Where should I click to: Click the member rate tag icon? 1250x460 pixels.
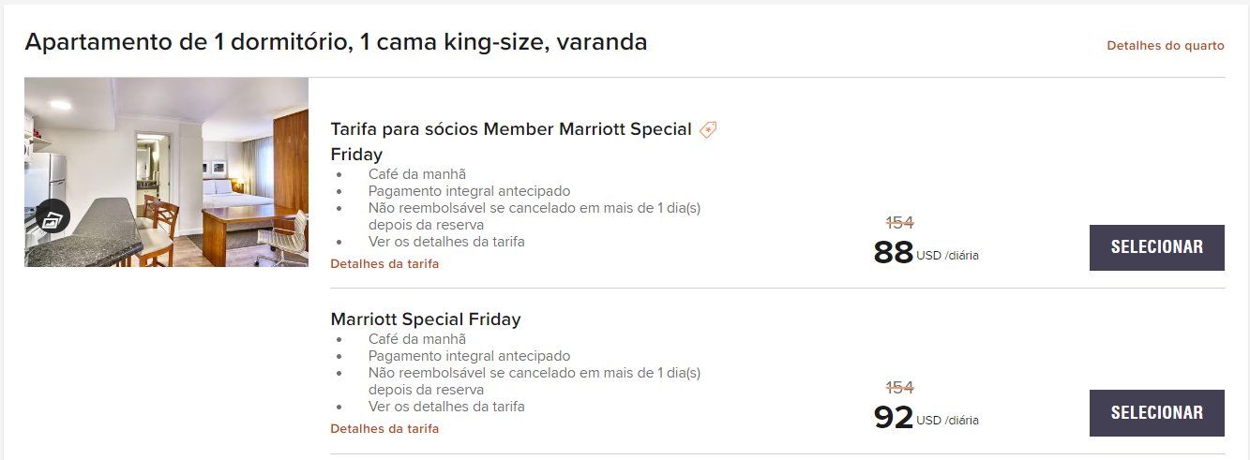[x=709, y=130]
